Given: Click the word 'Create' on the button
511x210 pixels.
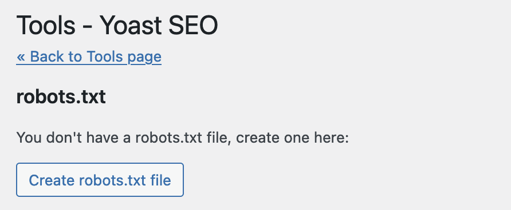Looking at the screenshot, I should [x=50, y=180].
